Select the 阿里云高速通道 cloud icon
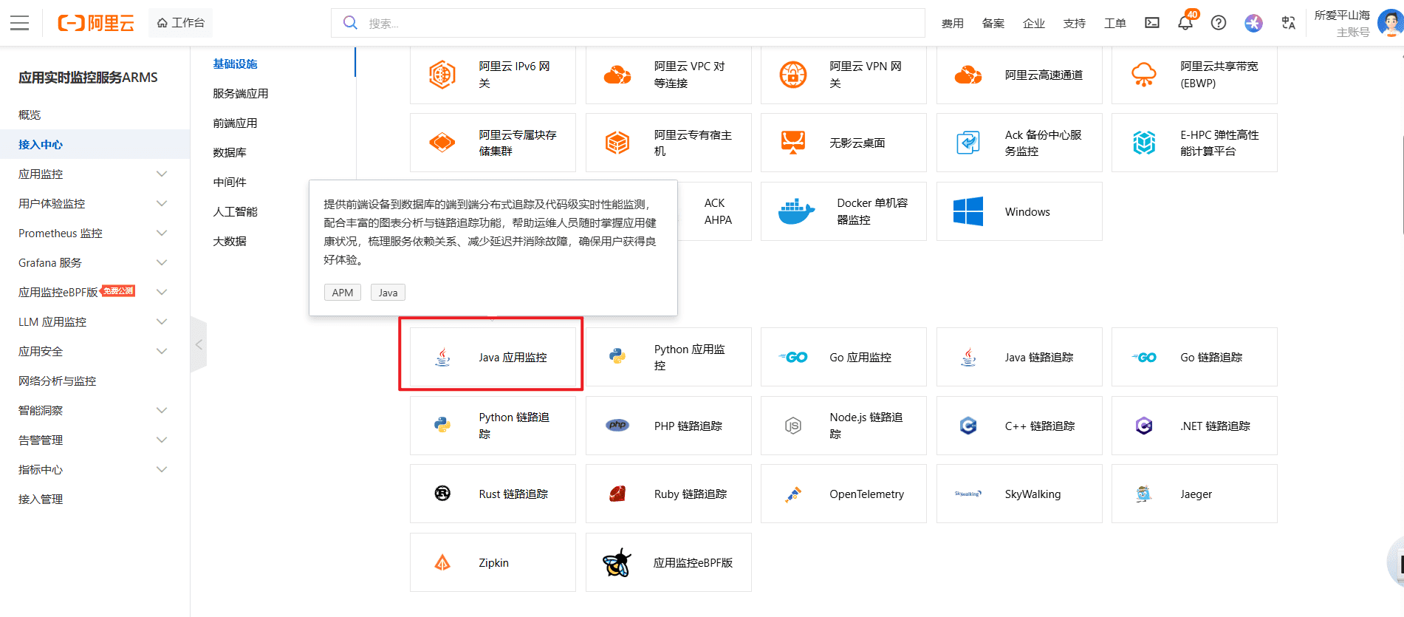This screenshot has width=1404, height=617. pos(968,75)
